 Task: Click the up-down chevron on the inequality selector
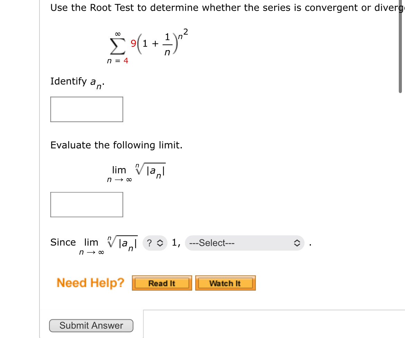click(x=159, y=243)
